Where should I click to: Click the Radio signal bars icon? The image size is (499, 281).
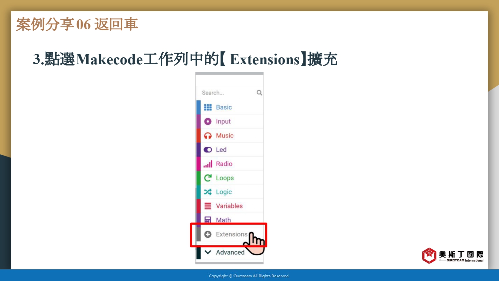[x=208, y=164]
